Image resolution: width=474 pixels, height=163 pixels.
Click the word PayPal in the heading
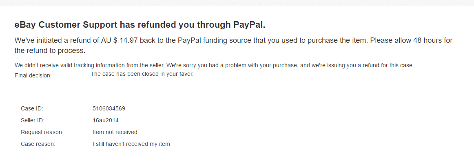coord(249,25)
